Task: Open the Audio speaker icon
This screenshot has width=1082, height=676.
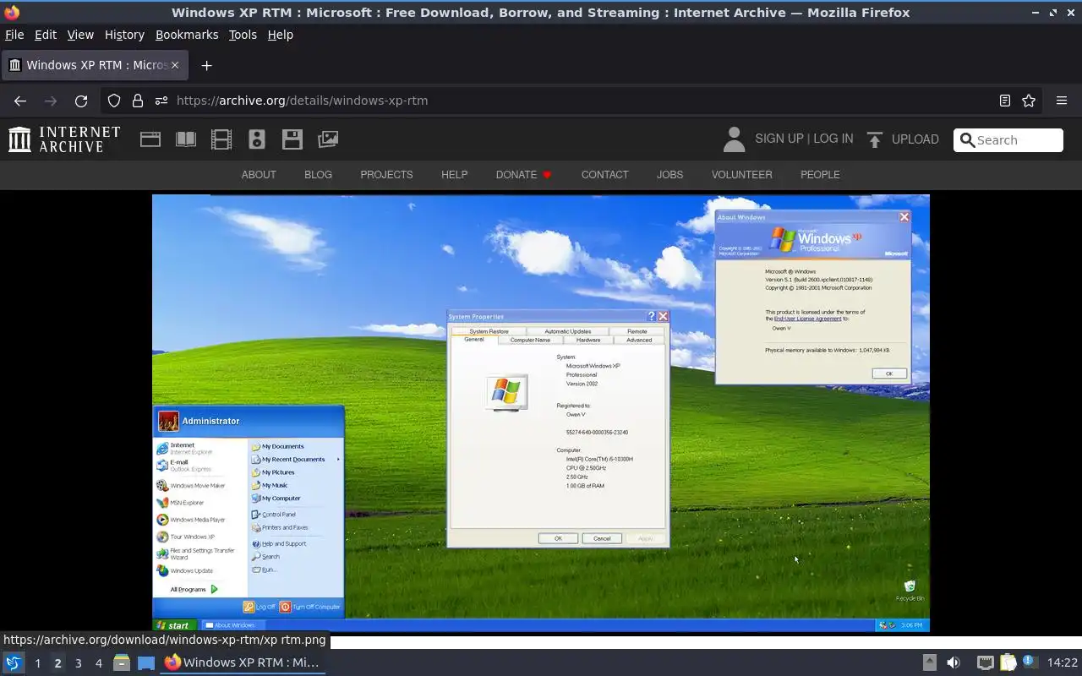Action: pos(257,139)
